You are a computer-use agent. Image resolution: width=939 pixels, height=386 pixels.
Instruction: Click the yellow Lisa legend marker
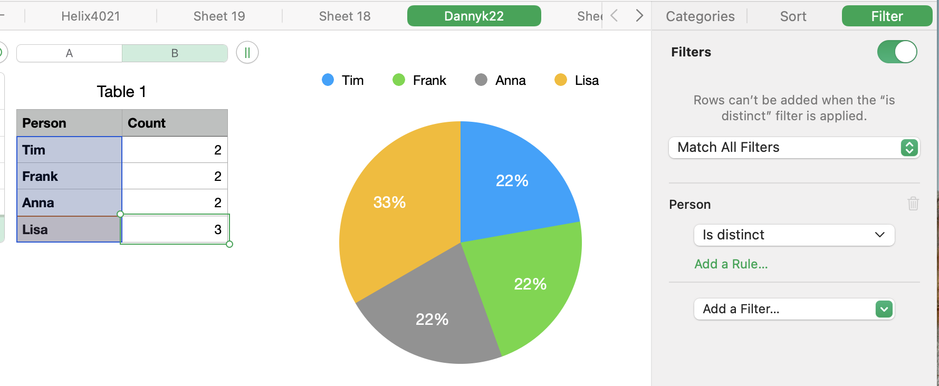tap(561, 80)
